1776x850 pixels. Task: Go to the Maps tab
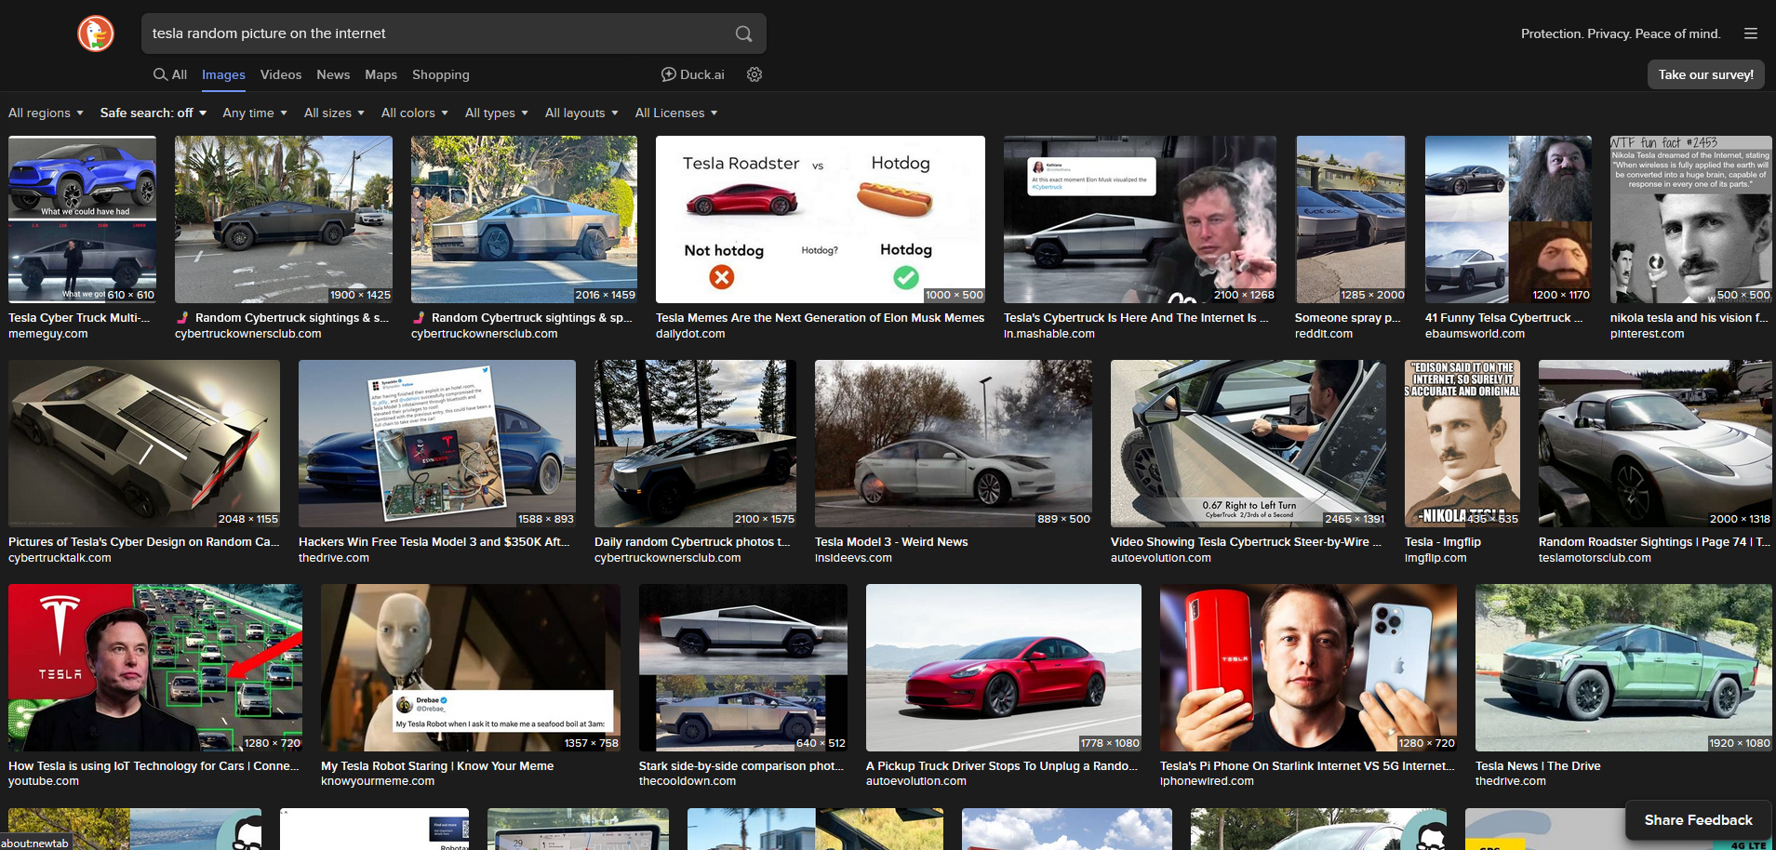[x=381, y=74]
